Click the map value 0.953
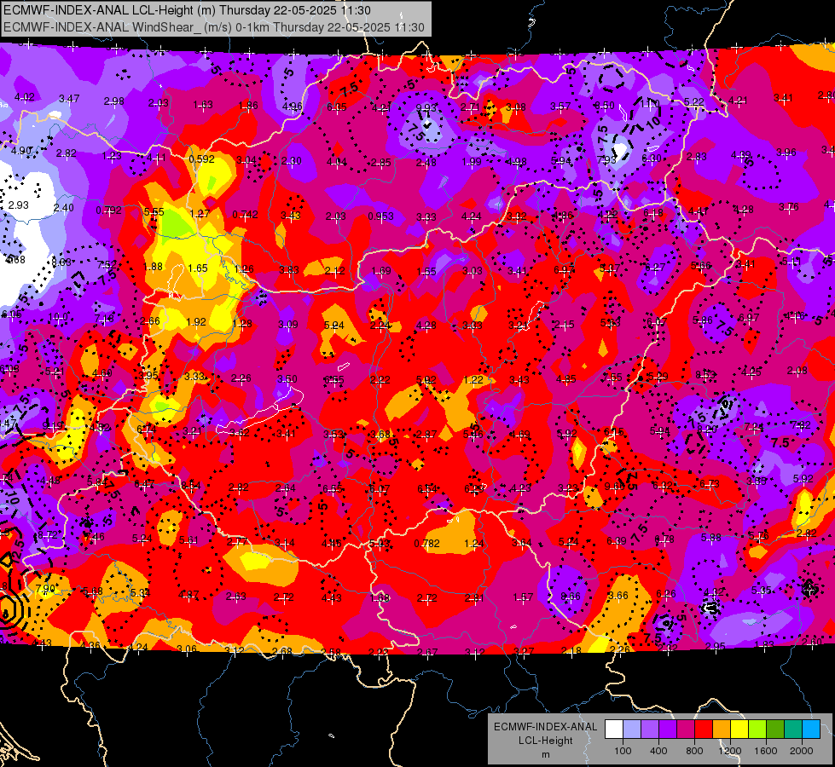Image resolution: width=835 pixels, height=767 pixels. pyautogui.click(x=380, y=216)
